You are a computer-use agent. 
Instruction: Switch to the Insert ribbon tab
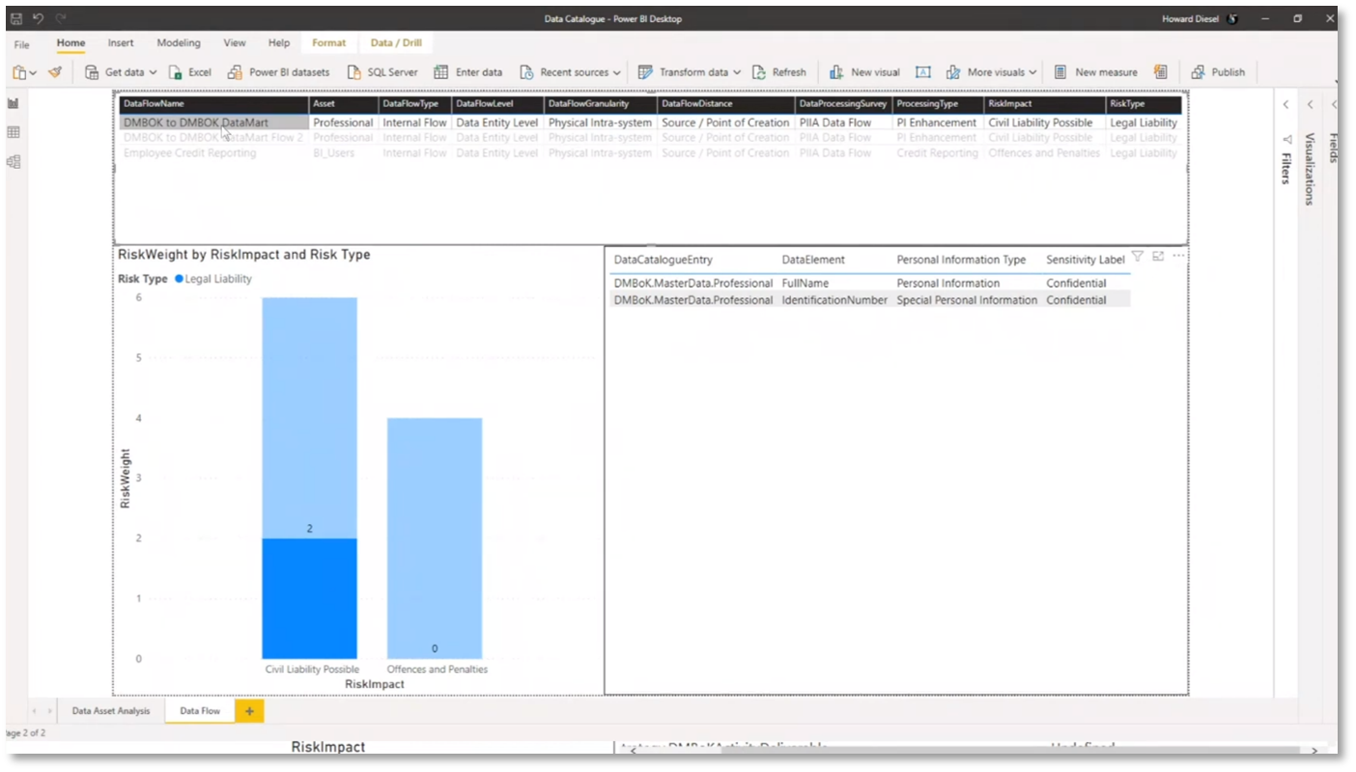[x=121, y=43]
